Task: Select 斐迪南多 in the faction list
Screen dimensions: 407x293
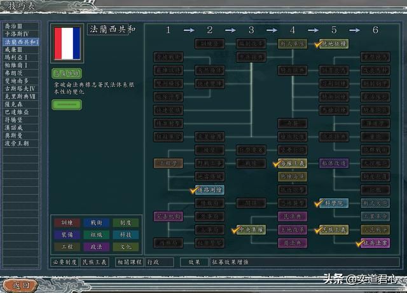Action: [21, 81]
